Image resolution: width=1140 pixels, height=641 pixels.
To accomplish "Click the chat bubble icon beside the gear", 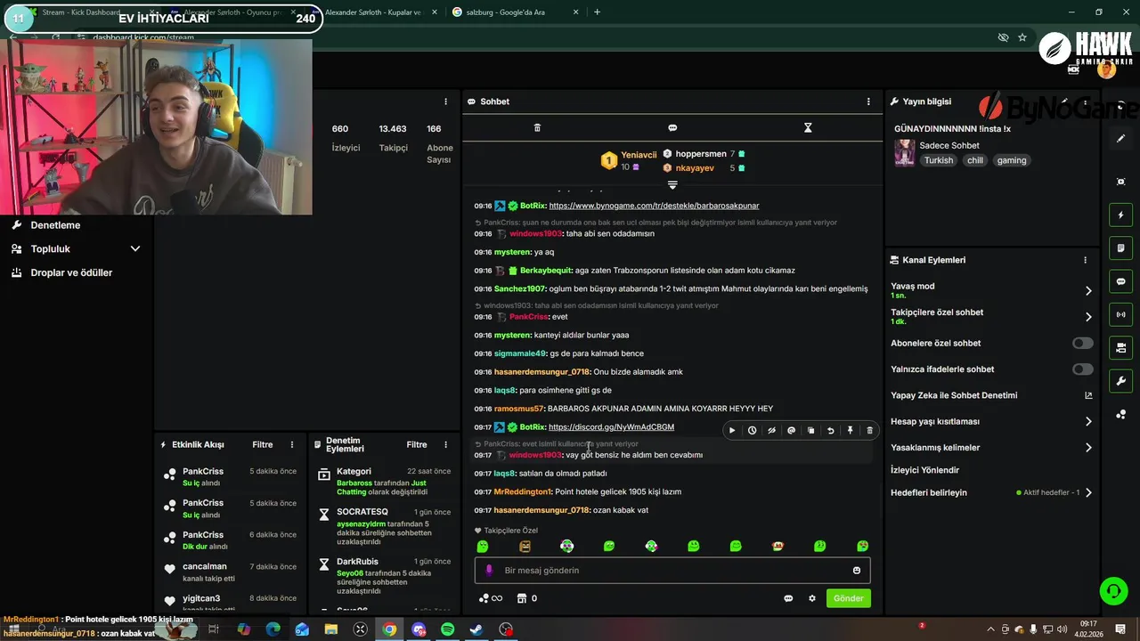I will pos(788,598).
